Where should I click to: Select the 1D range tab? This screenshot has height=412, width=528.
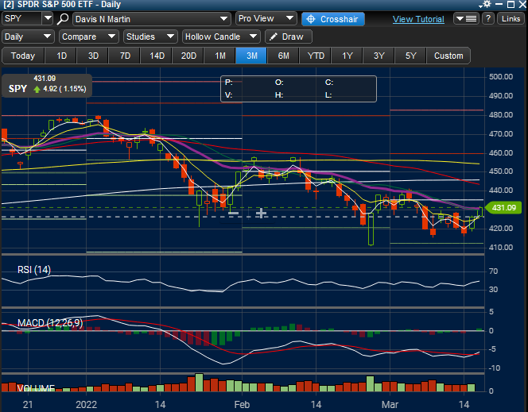[61, 56]
